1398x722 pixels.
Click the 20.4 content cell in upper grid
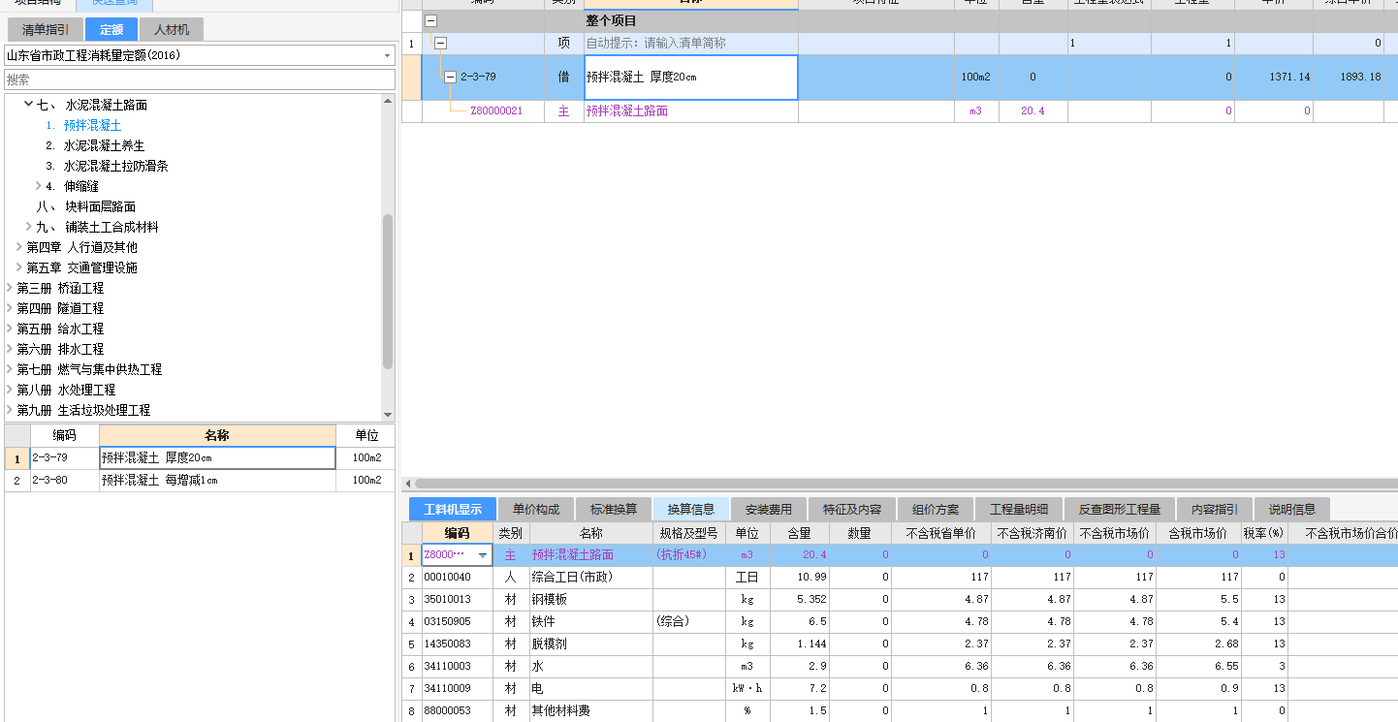coord(1033,111)
